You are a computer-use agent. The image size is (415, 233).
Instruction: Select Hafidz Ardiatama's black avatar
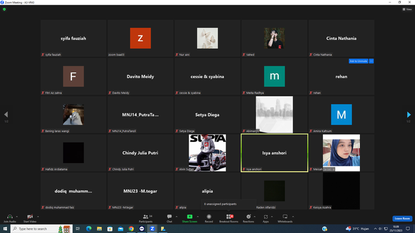pyautogui.click(x=73, y=153)
